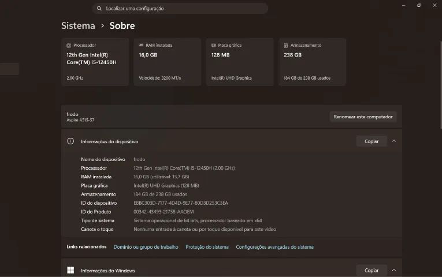This screenshot has height=277, width=442.
Task: Open the Placa gráfica 128 MB card
Action: click(240, 62)
